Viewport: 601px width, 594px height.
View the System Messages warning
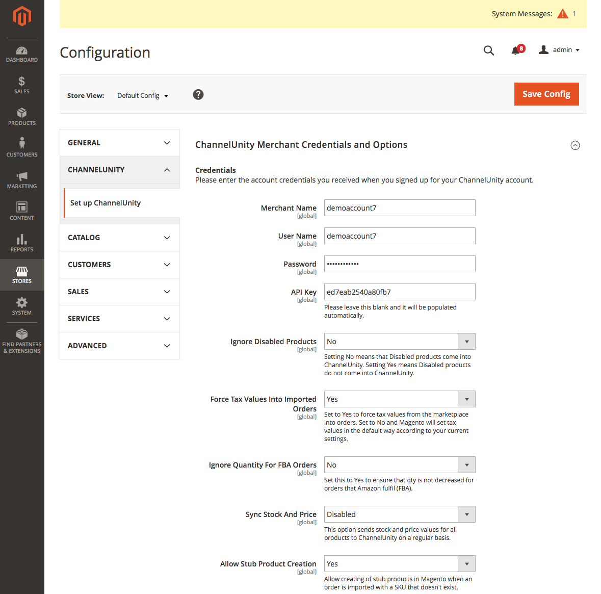tap(563, 14)
